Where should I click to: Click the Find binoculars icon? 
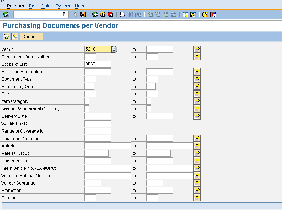130,14
